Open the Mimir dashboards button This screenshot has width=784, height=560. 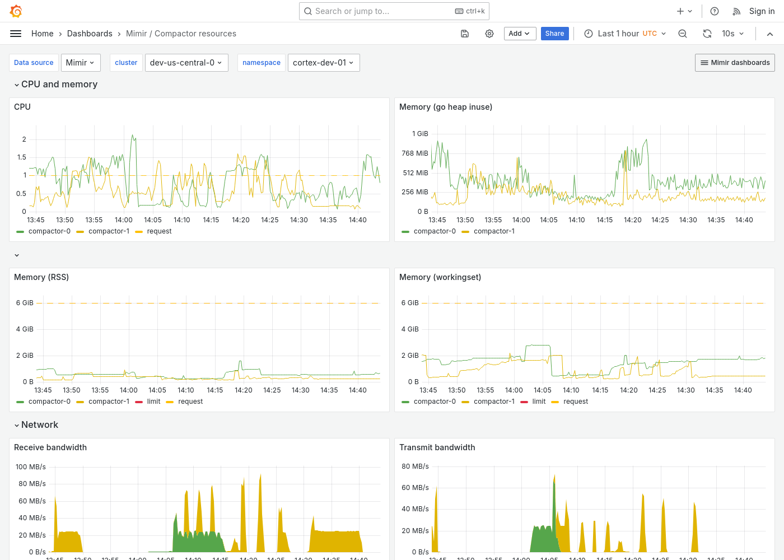tap(734, 62)
